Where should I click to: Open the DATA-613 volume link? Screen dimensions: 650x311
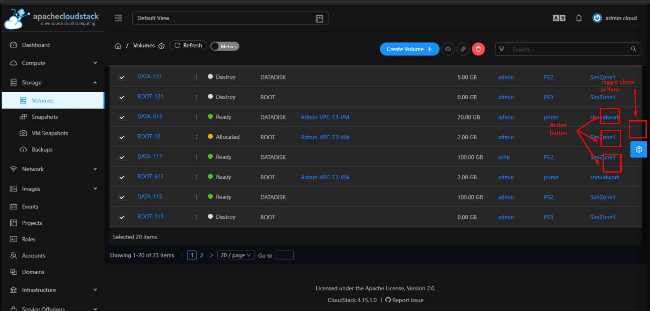pos(150,117)
